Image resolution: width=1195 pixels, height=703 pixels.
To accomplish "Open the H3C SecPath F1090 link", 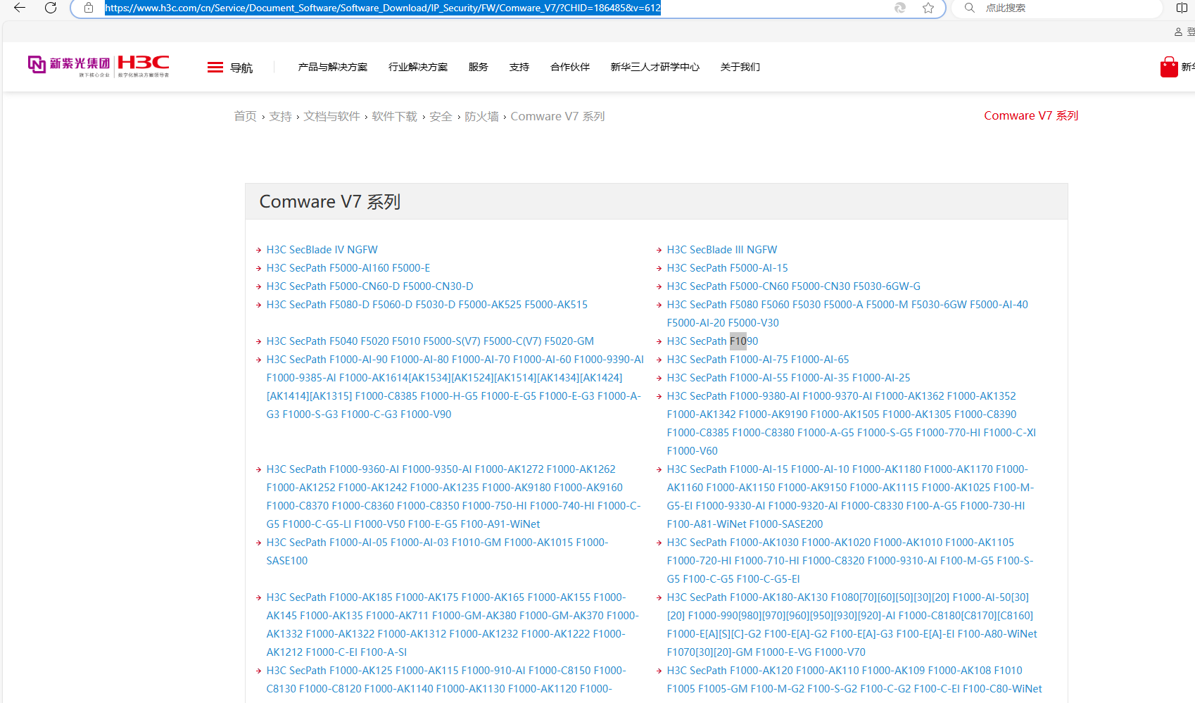I will [712, 341].
